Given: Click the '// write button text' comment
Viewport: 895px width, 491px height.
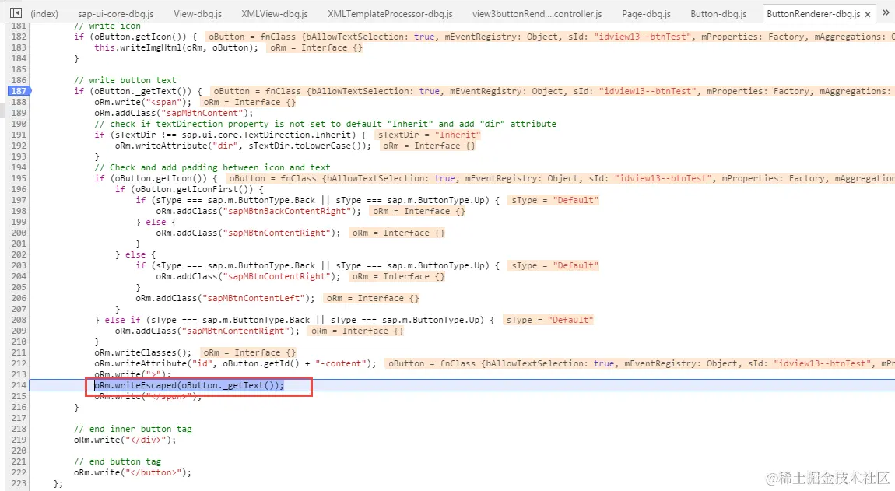Looking at the screenshot, I should (125, 80).
